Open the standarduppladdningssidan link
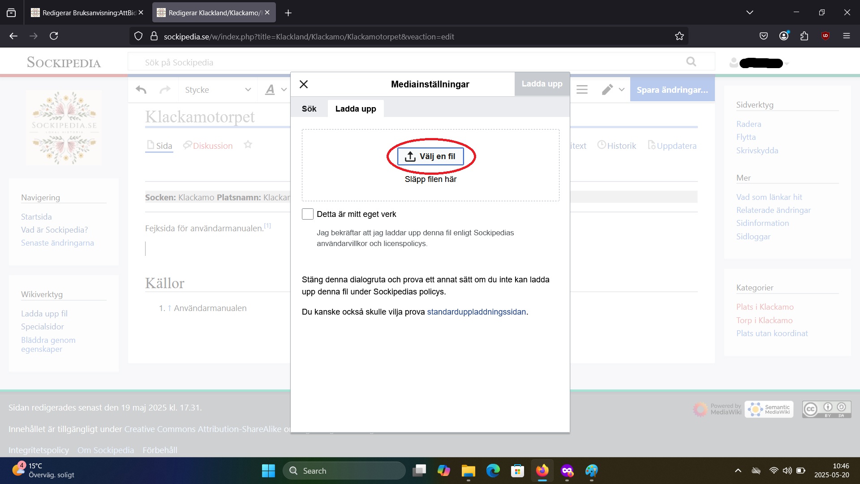Screen dimensions: 860x484 [x=476, y=312]
